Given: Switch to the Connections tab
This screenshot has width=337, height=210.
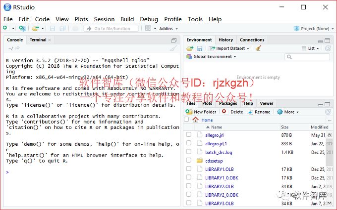Looking at the screenshot, I should (252, 40).
